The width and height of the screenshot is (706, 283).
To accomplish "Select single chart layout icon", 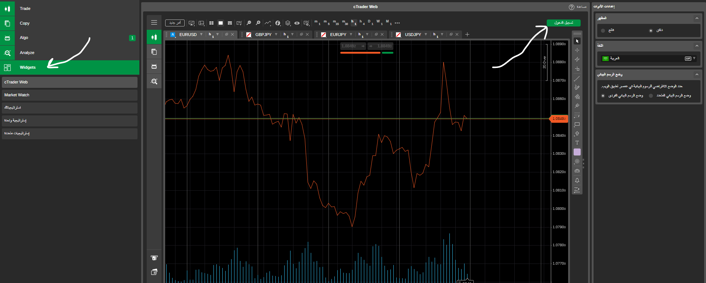I will tap(220, 23).
